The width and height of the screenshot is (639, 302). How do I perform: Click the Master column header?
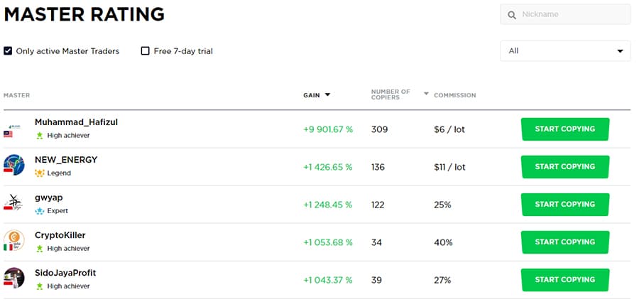pyautogui.click(x=16, y=95)
